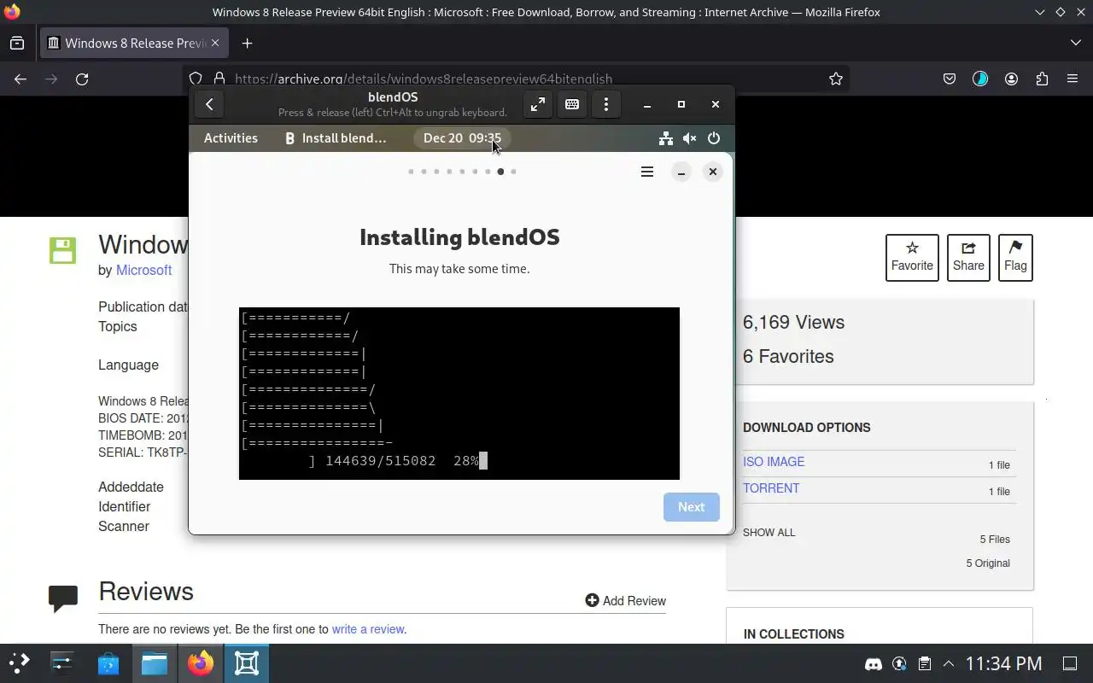The image size is (1093, 683).
Task: Download the ISO IMAGE
Action: coord(774,462)
